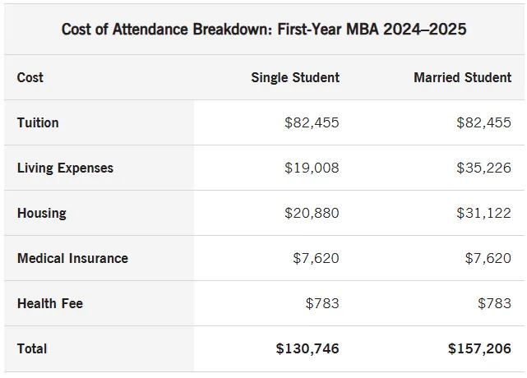Viewport: 527px width, 378px height.
Task: Select the Married Student column header
Action: pos(463,77)
